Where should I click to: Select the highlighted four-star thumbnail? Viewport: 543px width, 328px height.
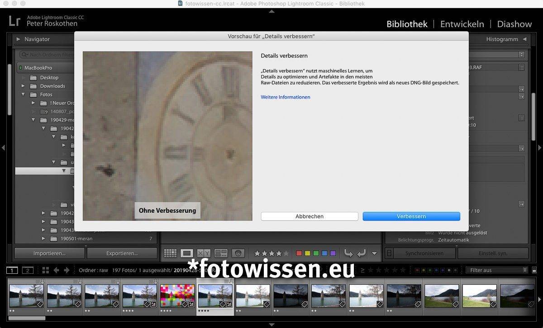pos(215,296)
